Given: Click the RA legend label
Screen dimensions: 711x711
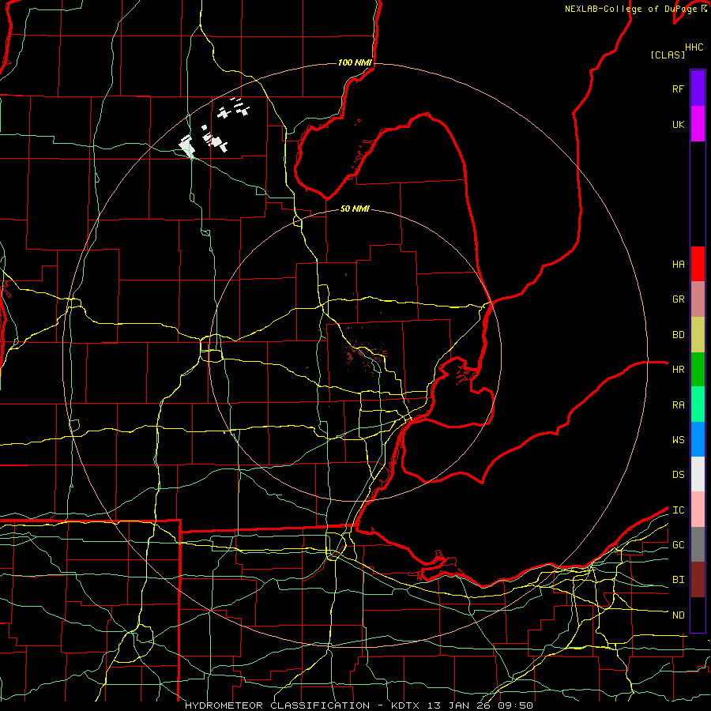Looking at the screenshot, I should 678,404.
